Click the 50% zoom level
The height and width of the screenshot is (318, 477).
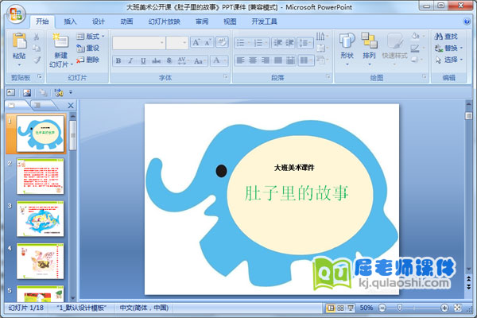click(366, 308)
